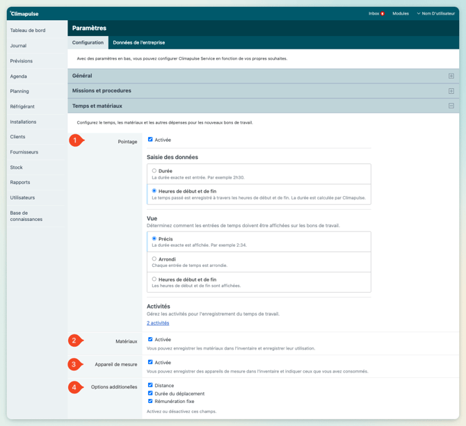466x426 pixels.
Task: Click red marker number 2 for Matériaux
Action: point(75,341)
